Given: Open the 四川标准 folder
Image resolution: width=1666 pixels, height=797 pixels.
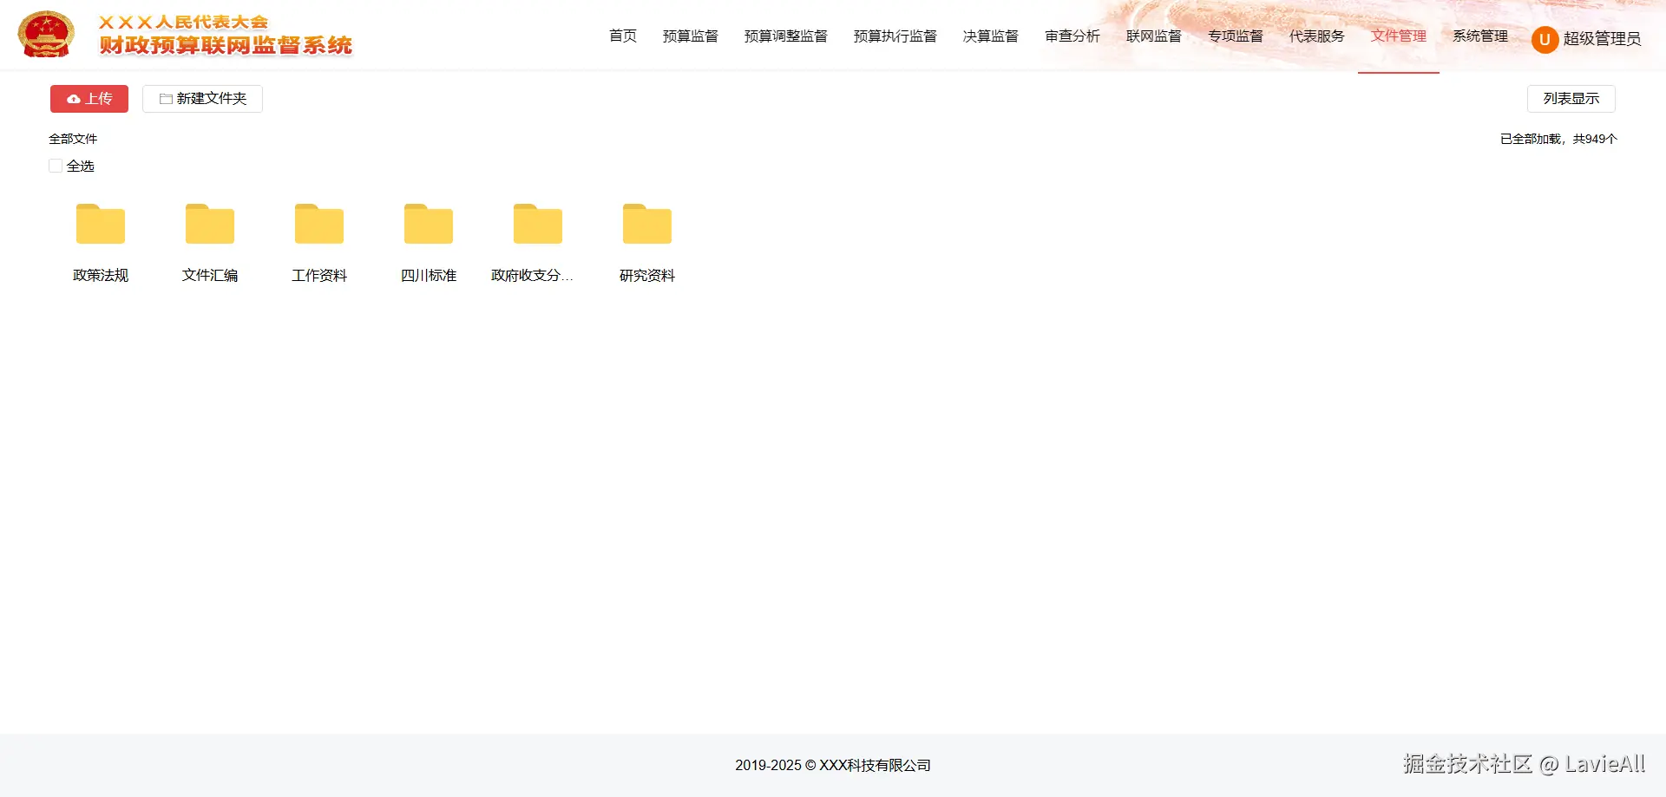Looking at the screenshot, I should [428, 224].
